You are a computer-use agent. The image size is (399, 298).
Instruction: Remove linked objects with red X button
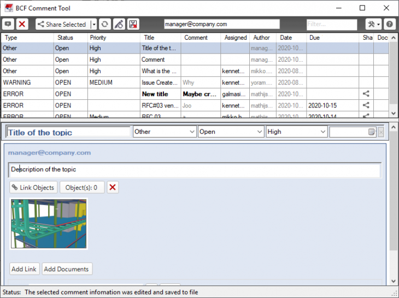point(113,187)
